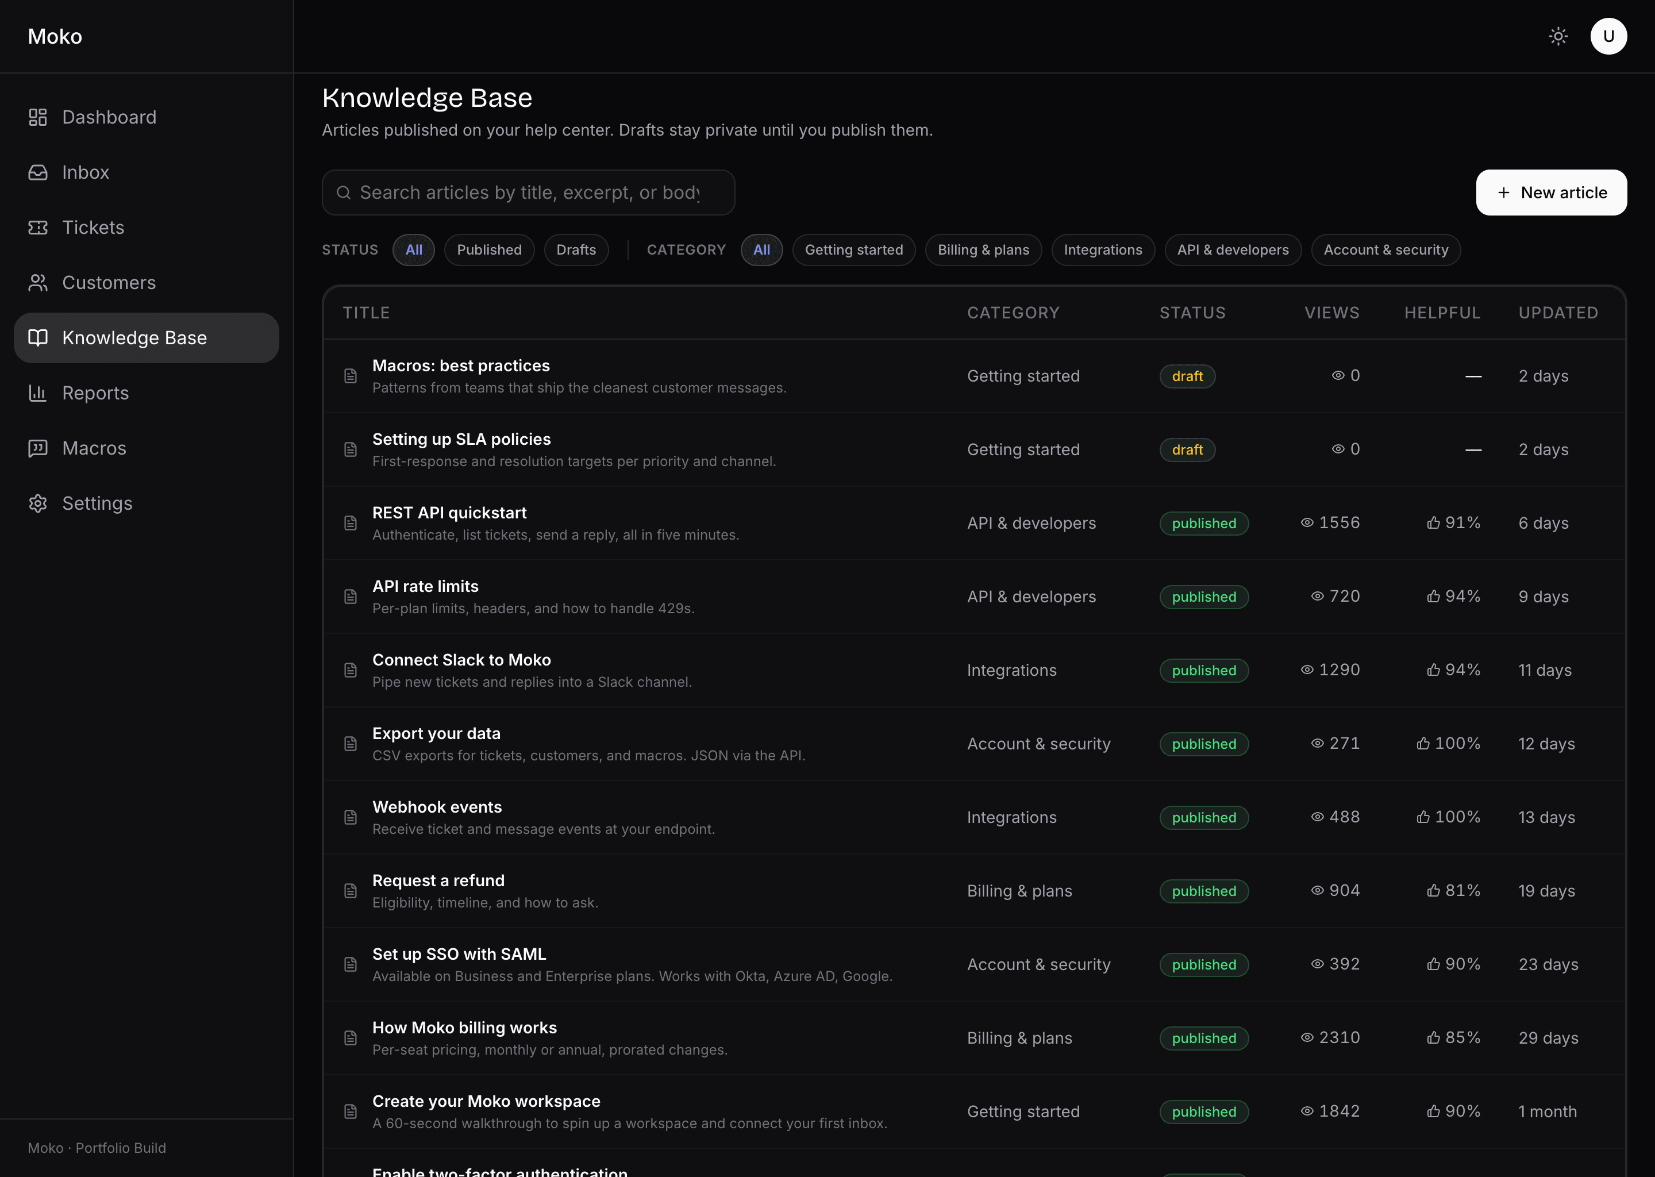This screenshot has height=1177, width=1655.
Task: Click the eye views icon for REST API quickstart
Action: click(1307, 522)
